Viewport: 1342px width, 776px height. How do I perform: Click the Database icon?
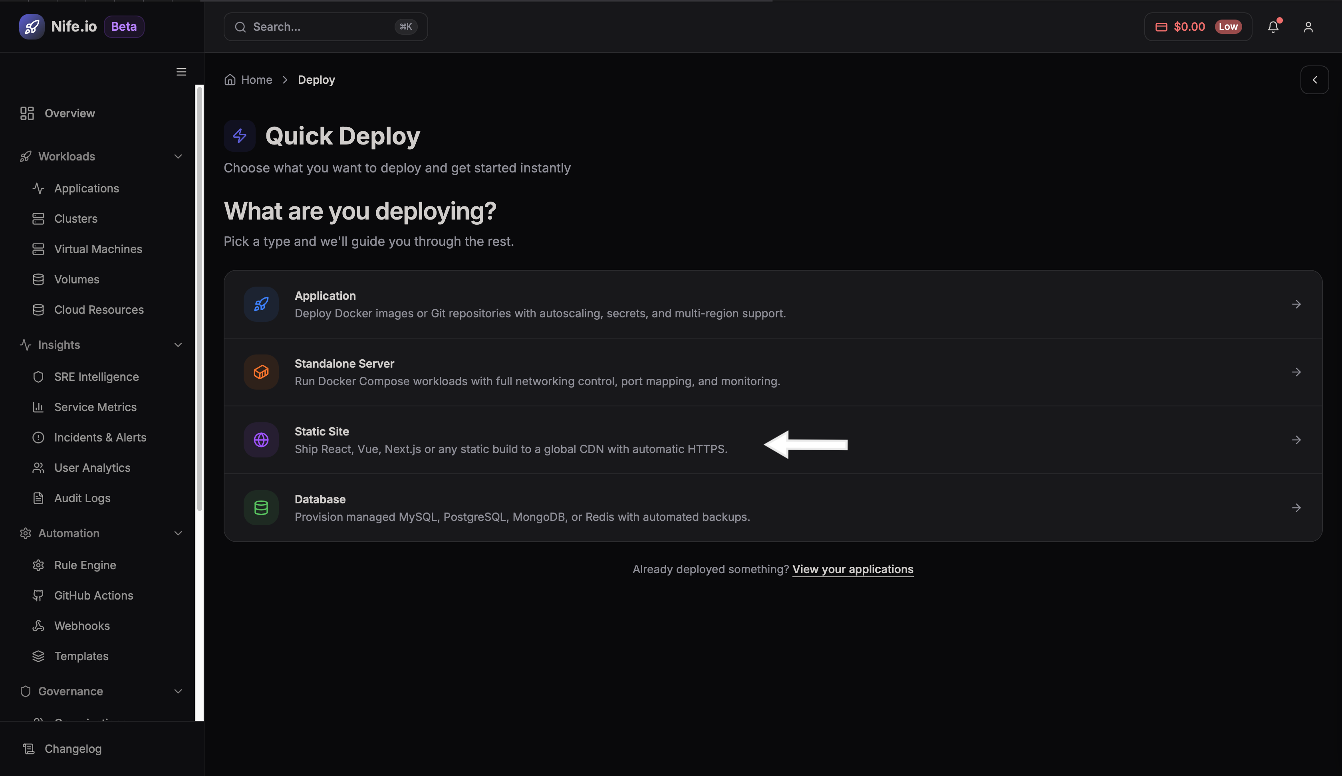261,507
